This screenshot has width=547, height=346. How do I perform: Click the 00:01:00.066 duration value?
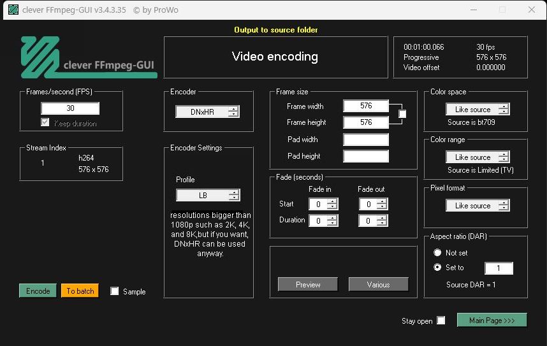[423, 47]
